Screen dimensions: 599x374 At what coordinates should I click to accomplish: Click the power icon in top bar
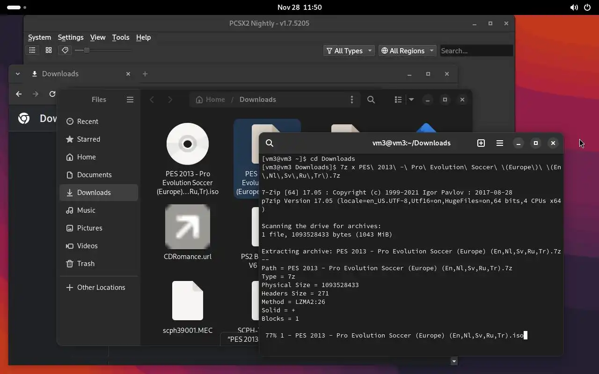coord(588,7)
